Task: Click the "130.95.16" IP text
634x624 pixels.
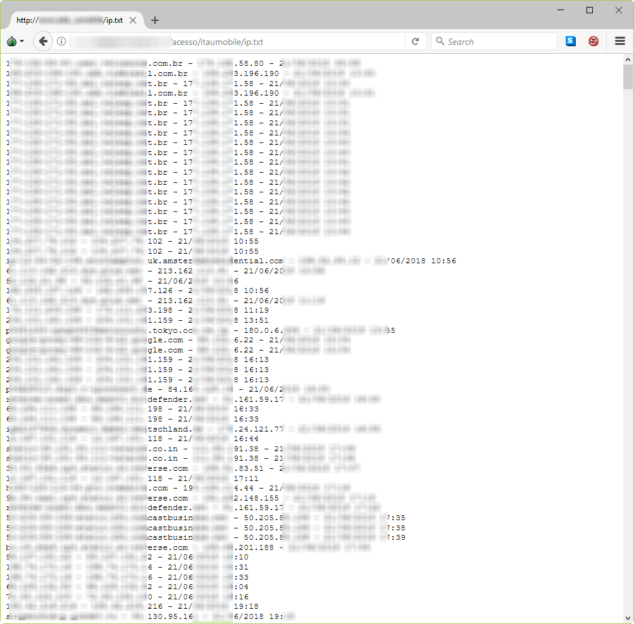Action: point(170,616)
